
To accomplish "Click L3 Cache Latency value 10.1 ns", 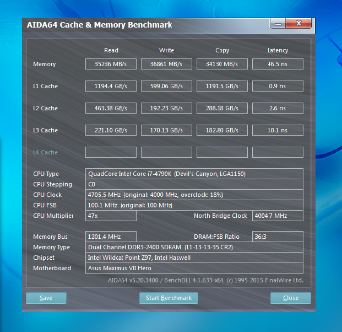I will click(278, 130).
